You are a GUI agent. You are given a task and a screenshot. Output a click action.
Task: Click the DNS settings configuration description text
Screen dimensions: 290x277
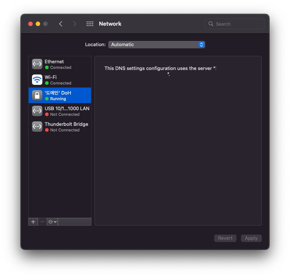pos(160,69)
